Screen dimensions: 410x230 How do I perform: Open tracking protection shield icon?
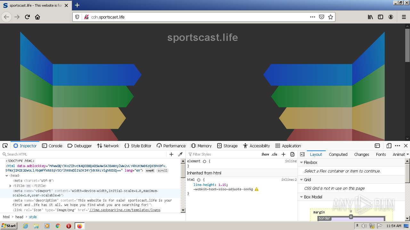click(77, 17)
